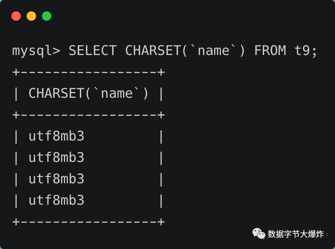Click the FROM keyword

(270, 50)
